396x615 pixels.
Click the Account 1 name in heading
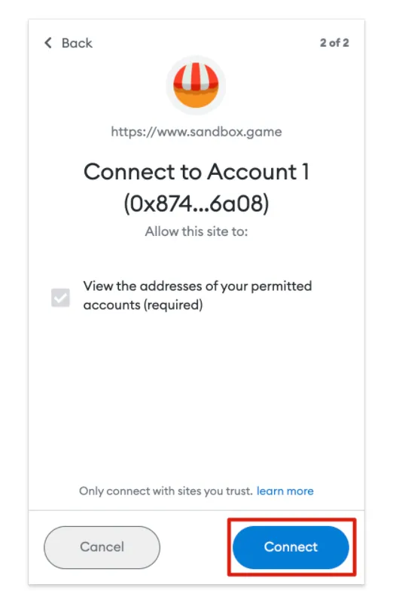coord(258,172)
